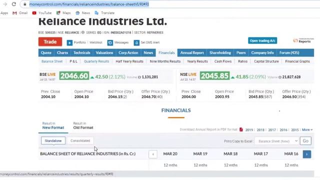
Task: Open Maps bookmark
Action: click(x=63, y=13)
